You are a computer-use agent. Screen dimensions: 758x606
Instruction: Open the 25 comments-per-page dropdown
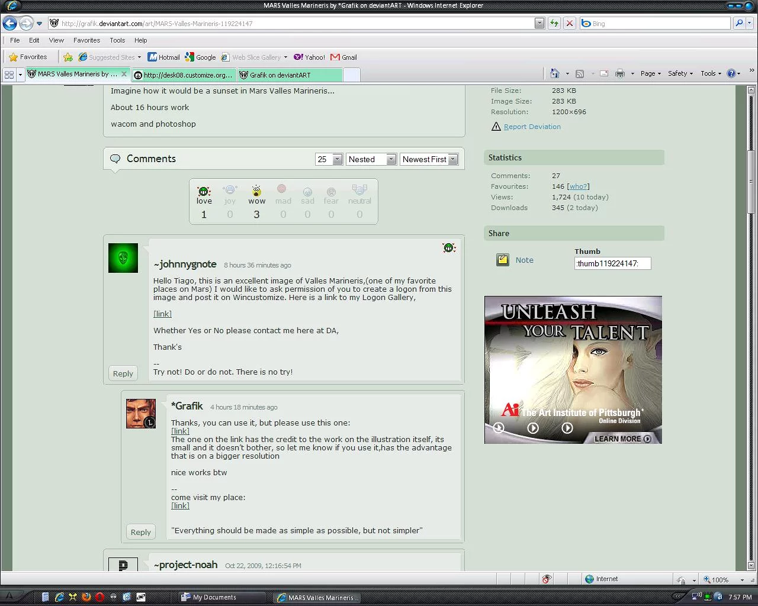click(329, 159)
